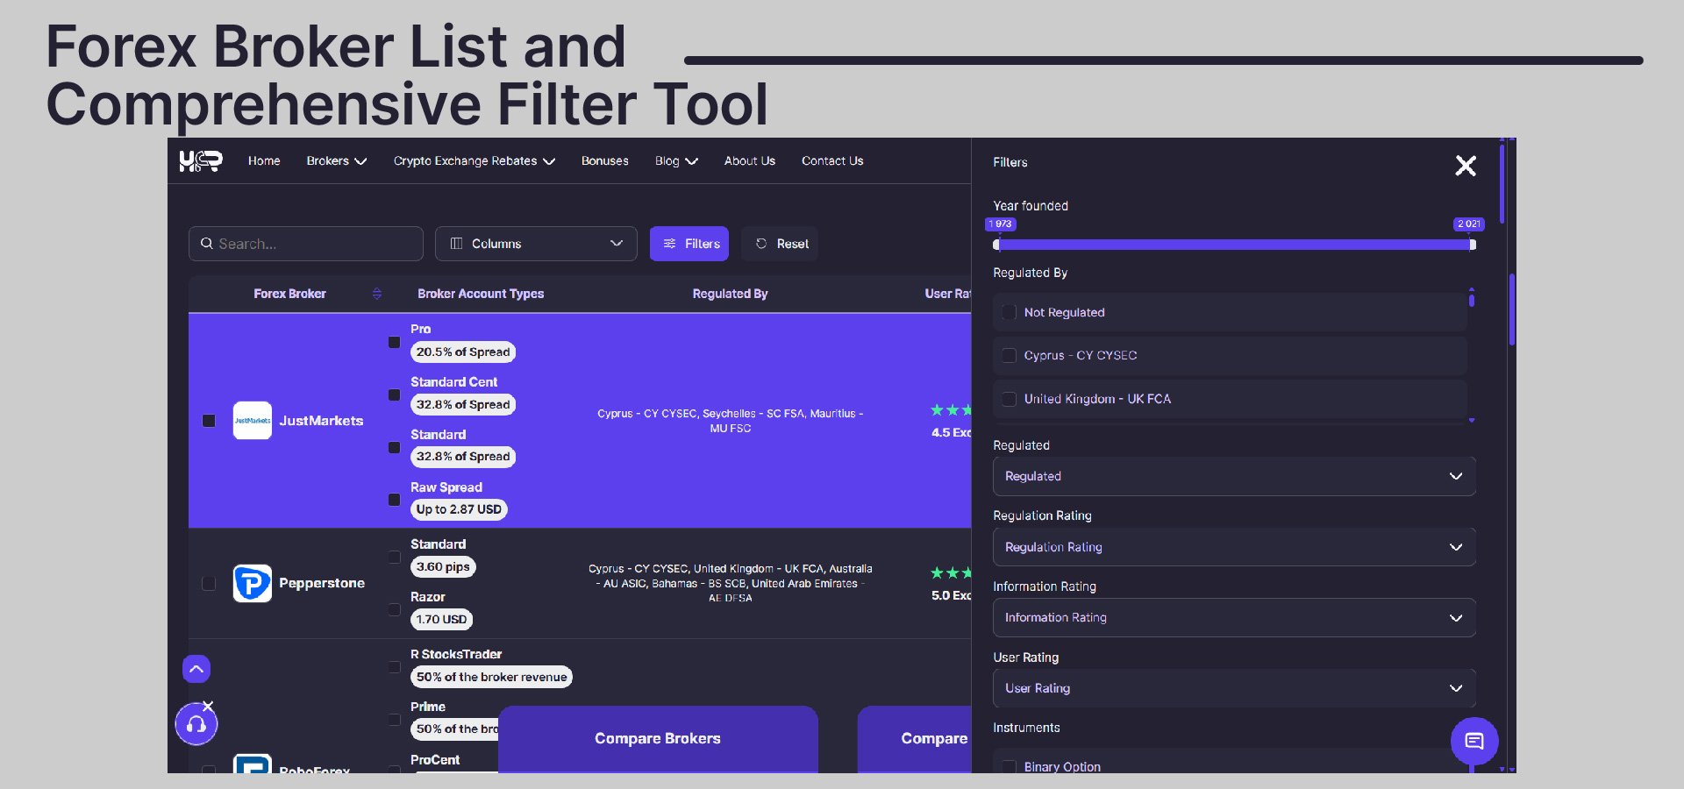Go to the Home page
The height and width of the screenshot is (789, 1684).
264,161
